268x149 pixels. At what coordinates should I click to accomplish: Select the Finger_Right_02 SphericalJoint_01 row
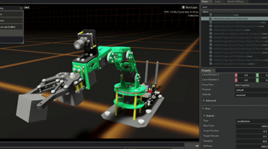pos(234,64)
